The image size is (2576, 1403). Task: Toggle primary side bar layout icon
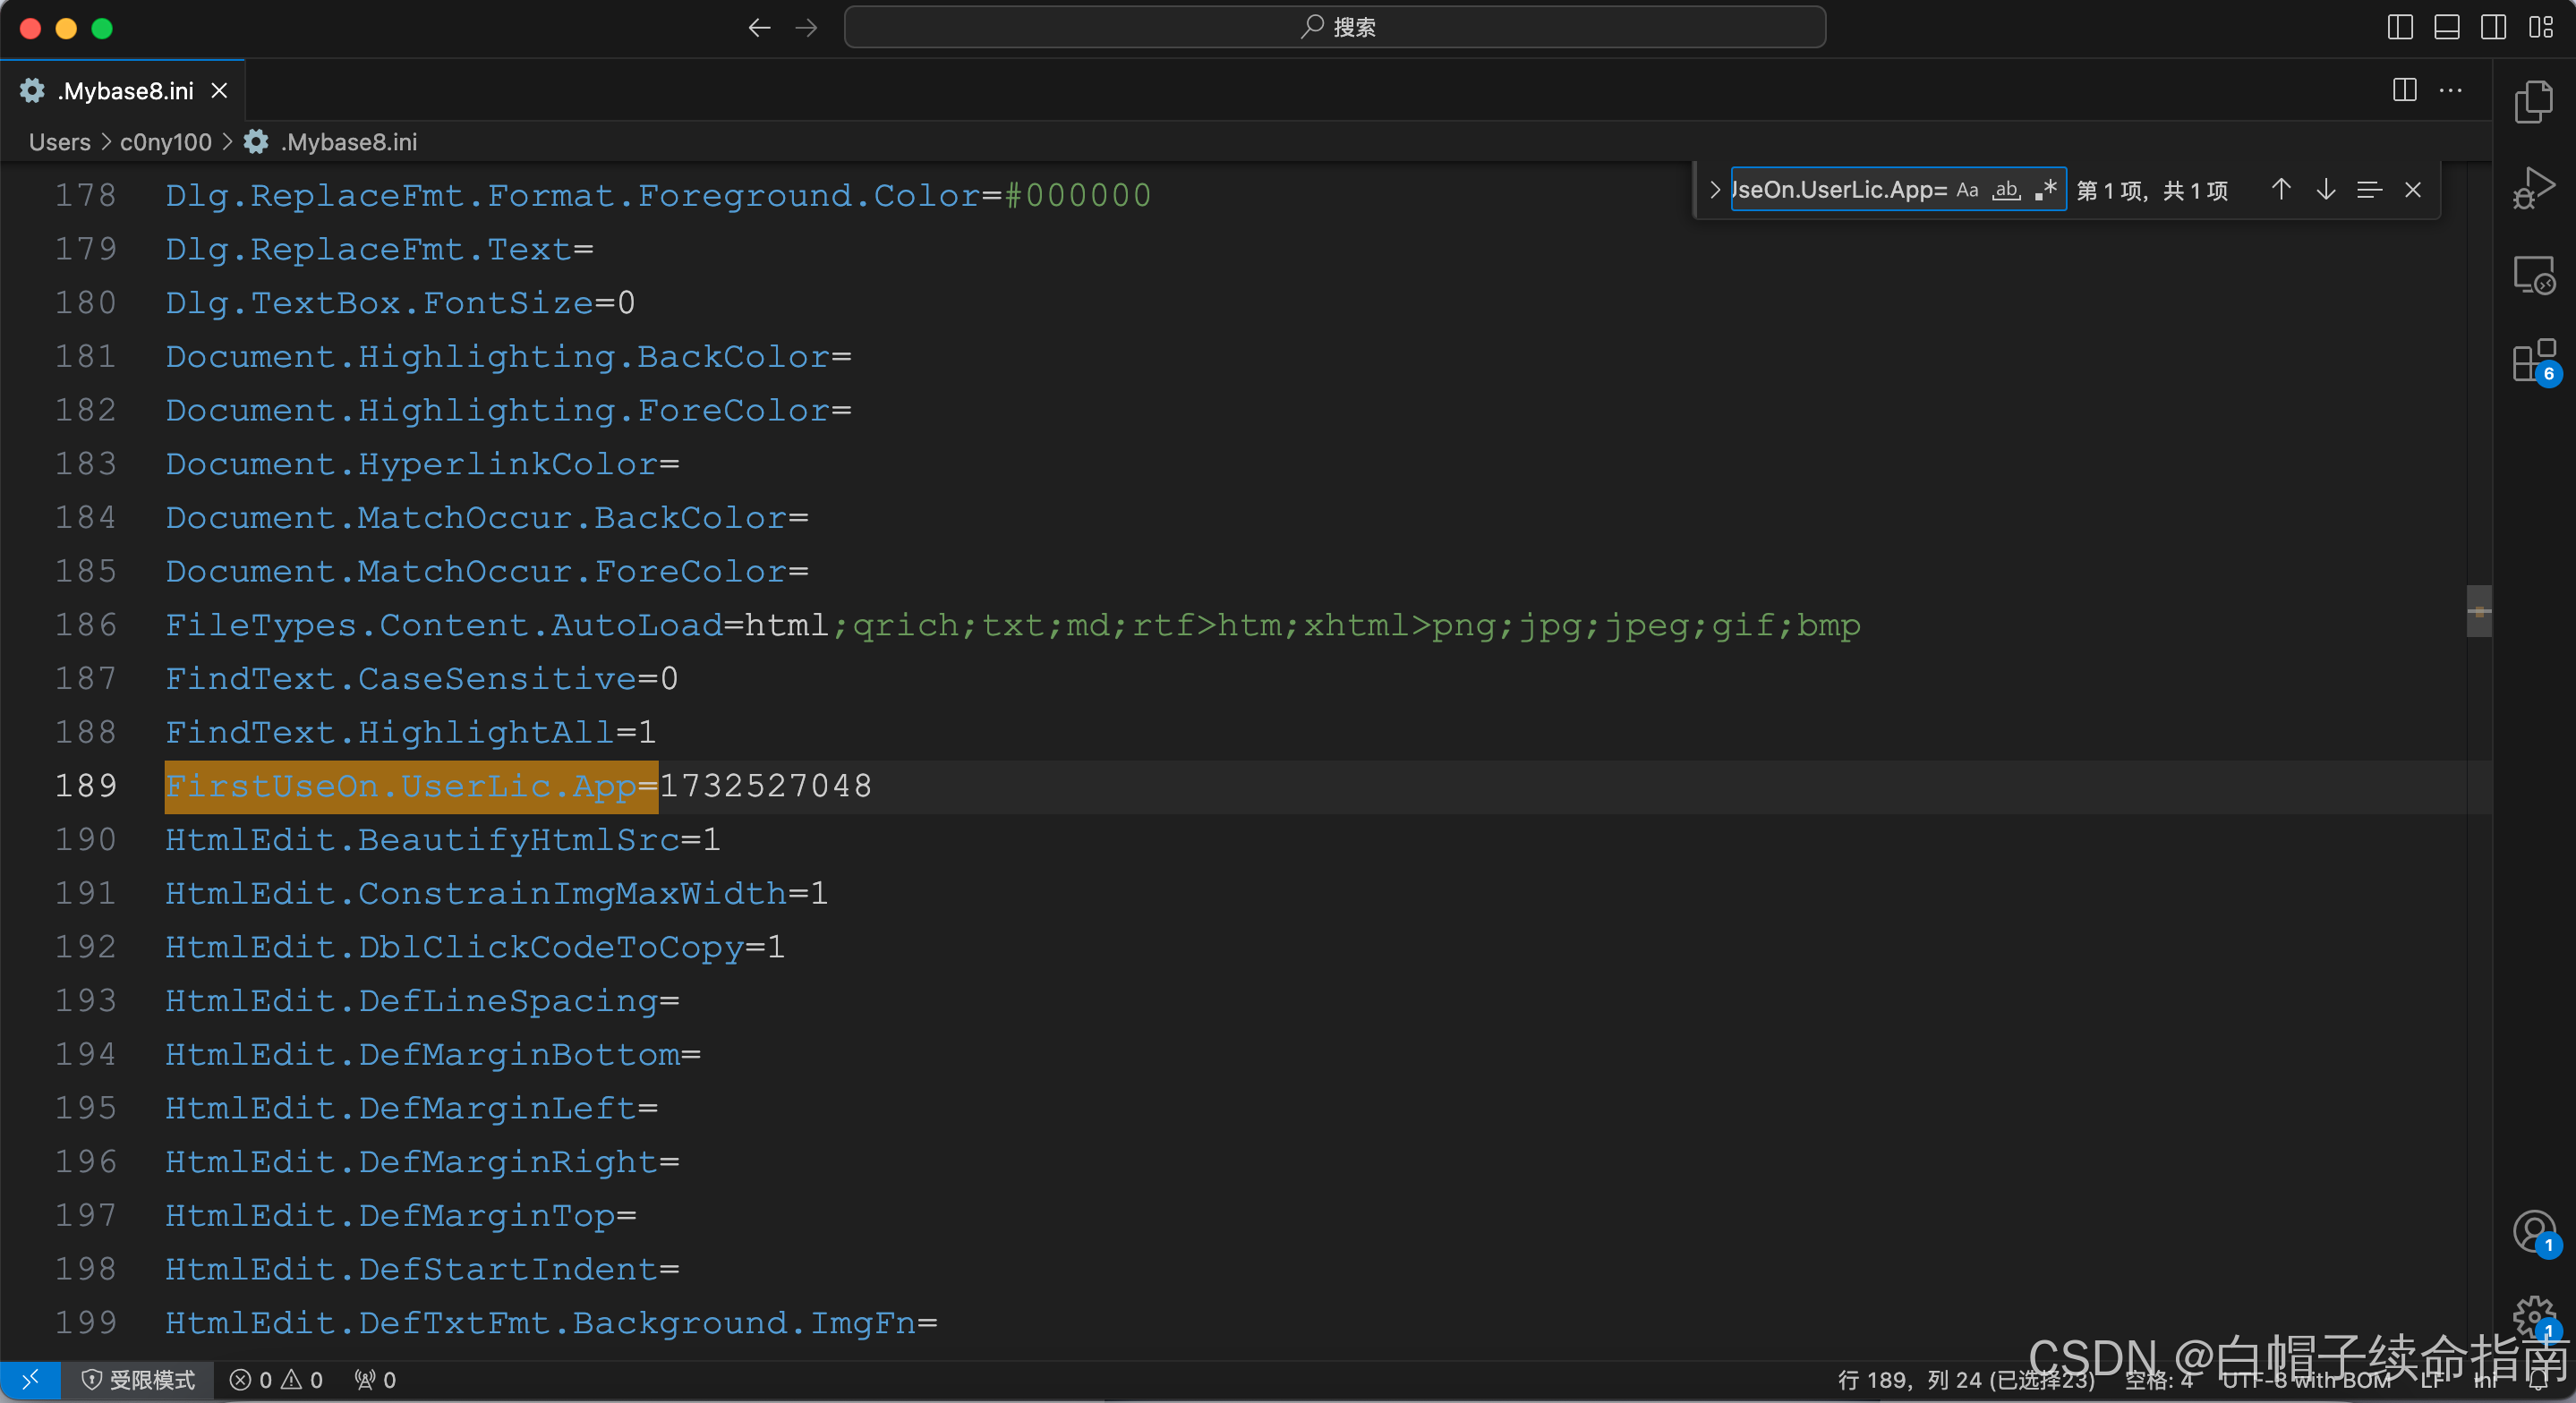click(x=2400, y=27)
